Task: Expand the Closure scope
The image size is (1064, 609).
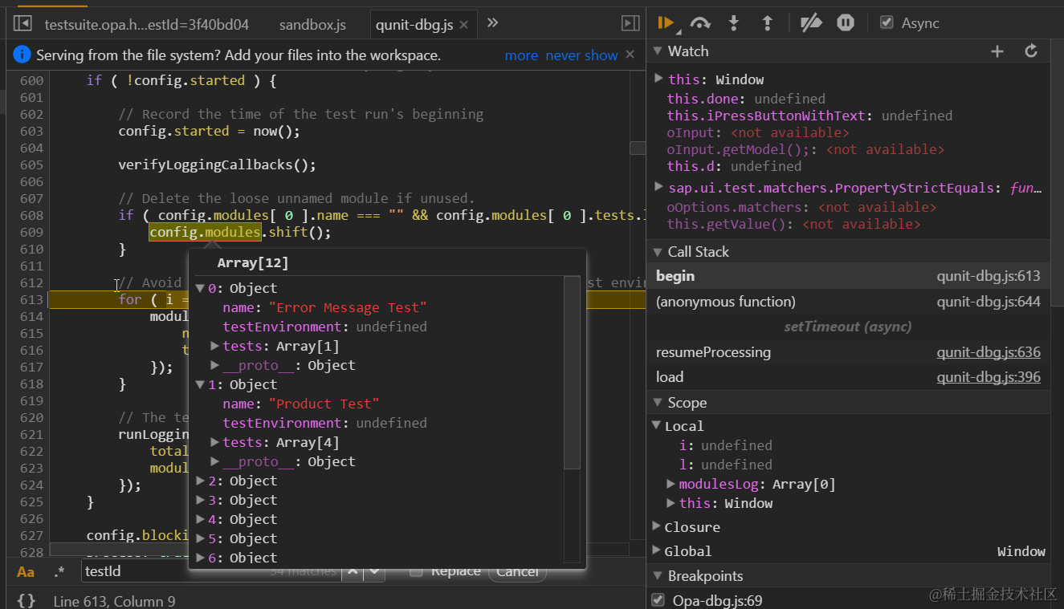Action: 656,527
